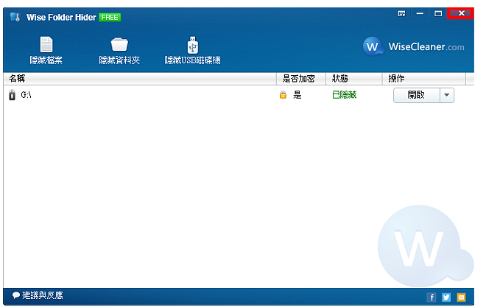The image size is (486, 307).
Task: Click the USB drive icon beside G:\
Action: point(12,95)
